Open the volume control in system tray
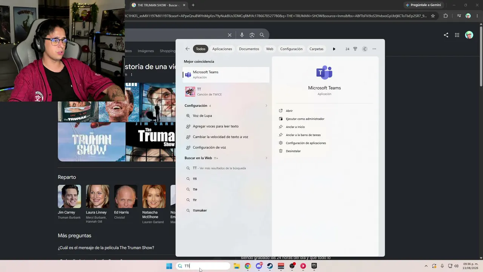483x272 pixels. 456,266
